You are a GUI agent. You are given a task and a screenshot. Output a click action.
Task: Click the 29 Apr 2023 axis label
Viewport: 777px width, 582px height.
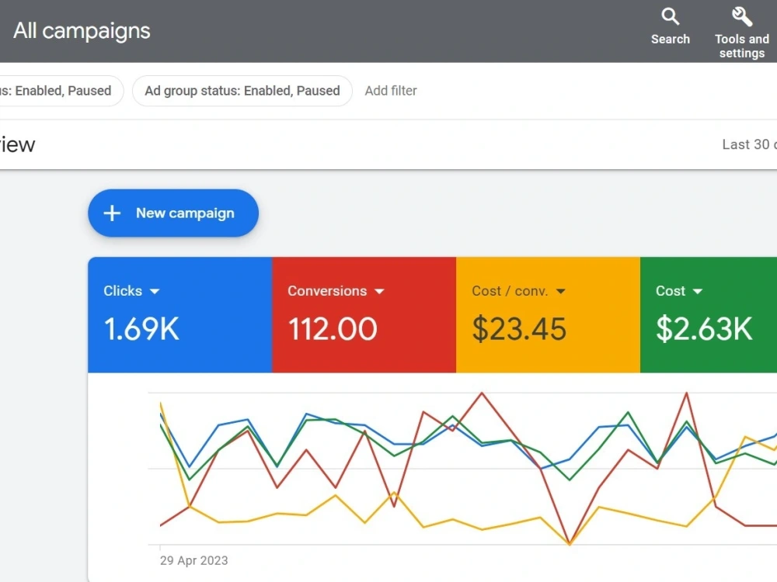point(193,561)
